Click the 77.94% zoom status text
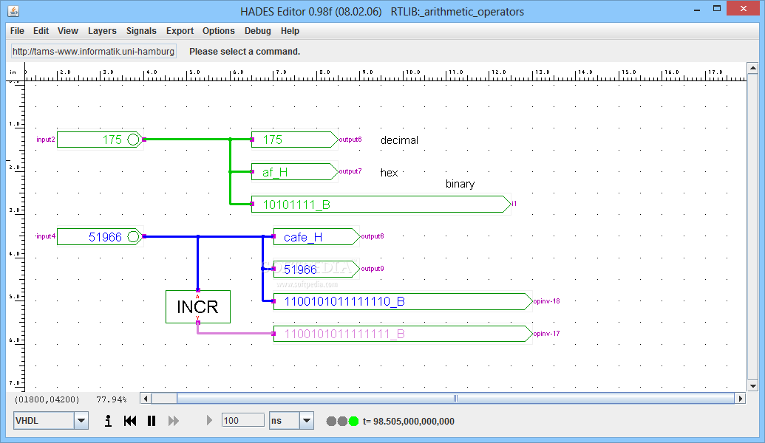This screenshot has height=443, width=765. point(111,399)
